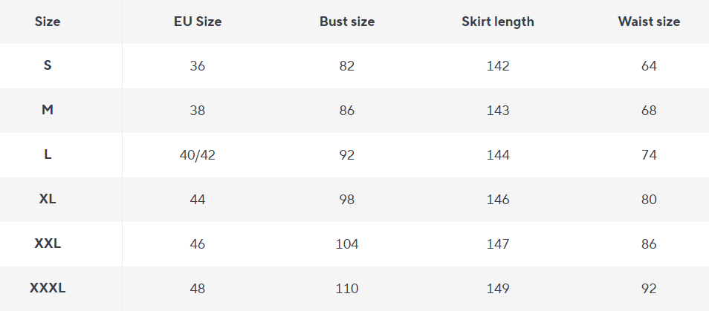The image size is (709, 311).
Task: Click the EU Size column header
Action: 197,22
